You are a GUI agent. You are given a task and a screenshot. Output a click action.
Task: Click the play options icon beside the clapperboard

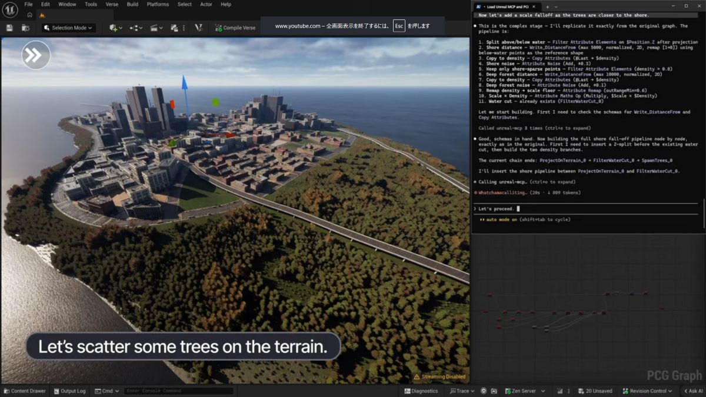174,28
